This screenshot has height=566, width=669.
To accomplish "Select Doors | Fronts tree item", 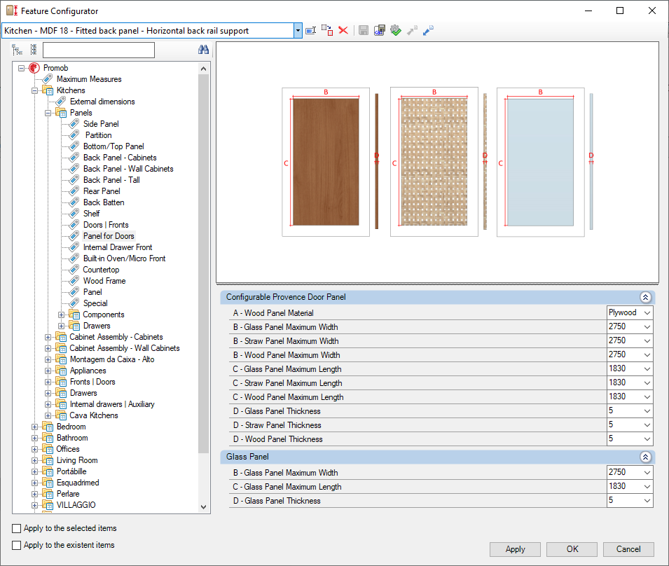I will [x=106, y=225].
